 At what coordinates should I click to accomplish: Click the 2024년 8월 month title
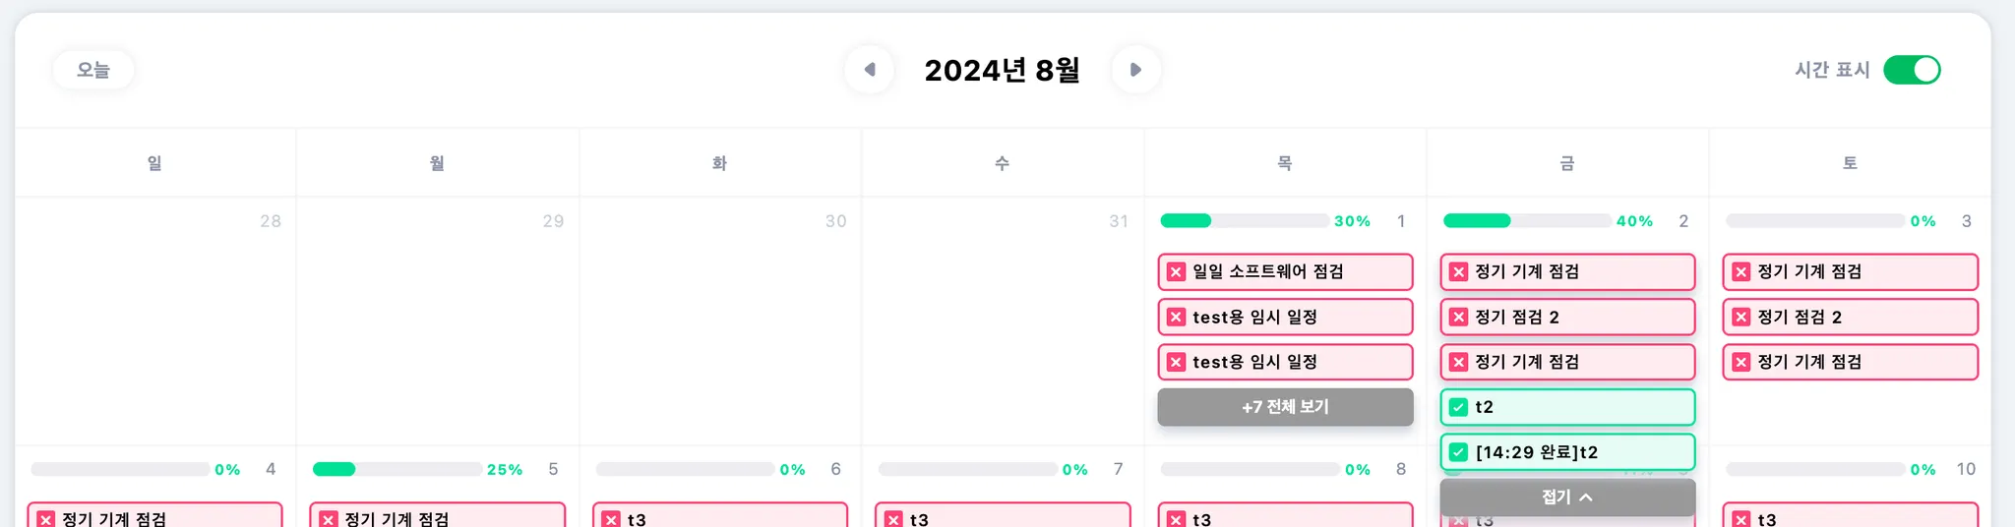pyautogui.click(x=1002, y=70)
